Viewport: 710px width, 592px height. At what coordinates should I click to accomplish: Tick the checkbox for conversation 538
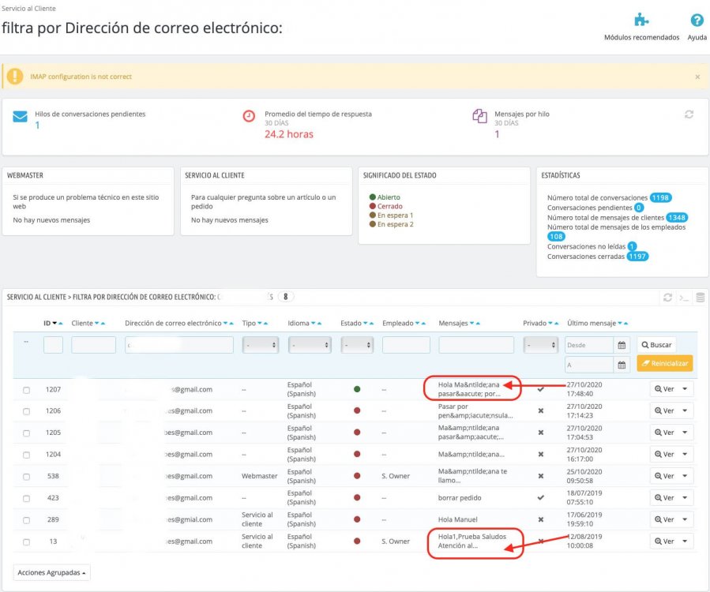click(26, 475)
